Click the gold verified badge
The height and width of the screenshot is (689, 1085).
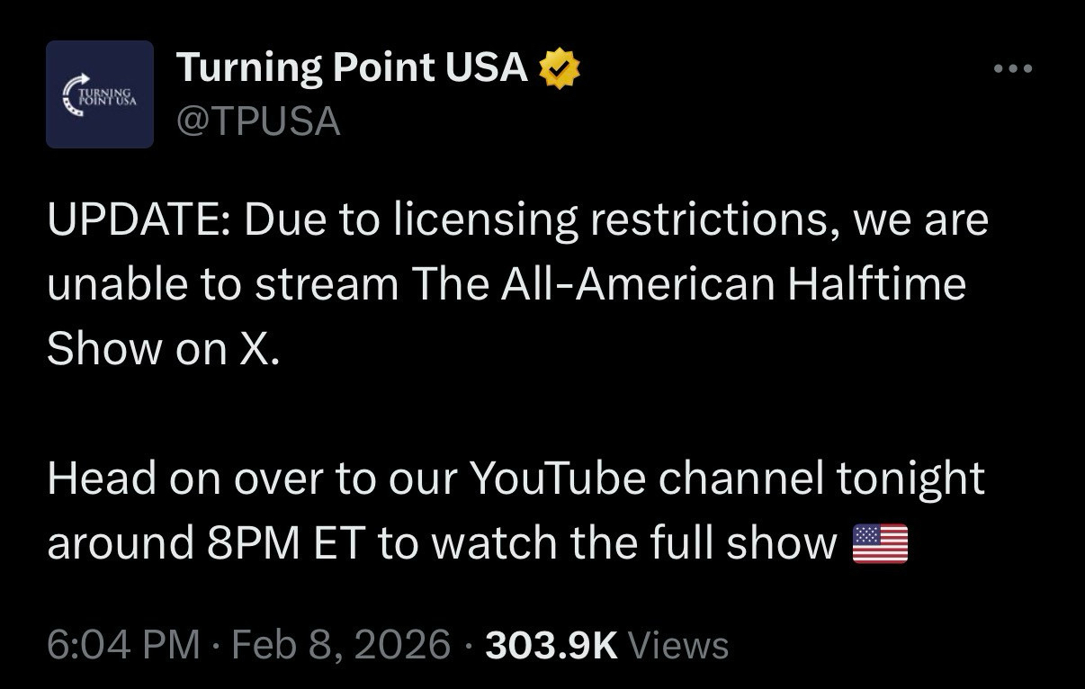pyautogui.click(x=560, y=69)
